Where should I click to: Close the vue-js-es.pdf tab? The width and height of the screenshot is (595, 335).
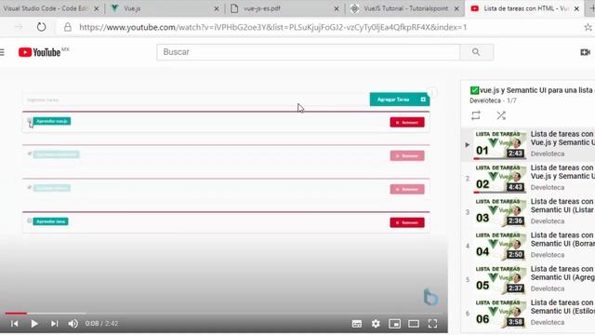[337, 8]
